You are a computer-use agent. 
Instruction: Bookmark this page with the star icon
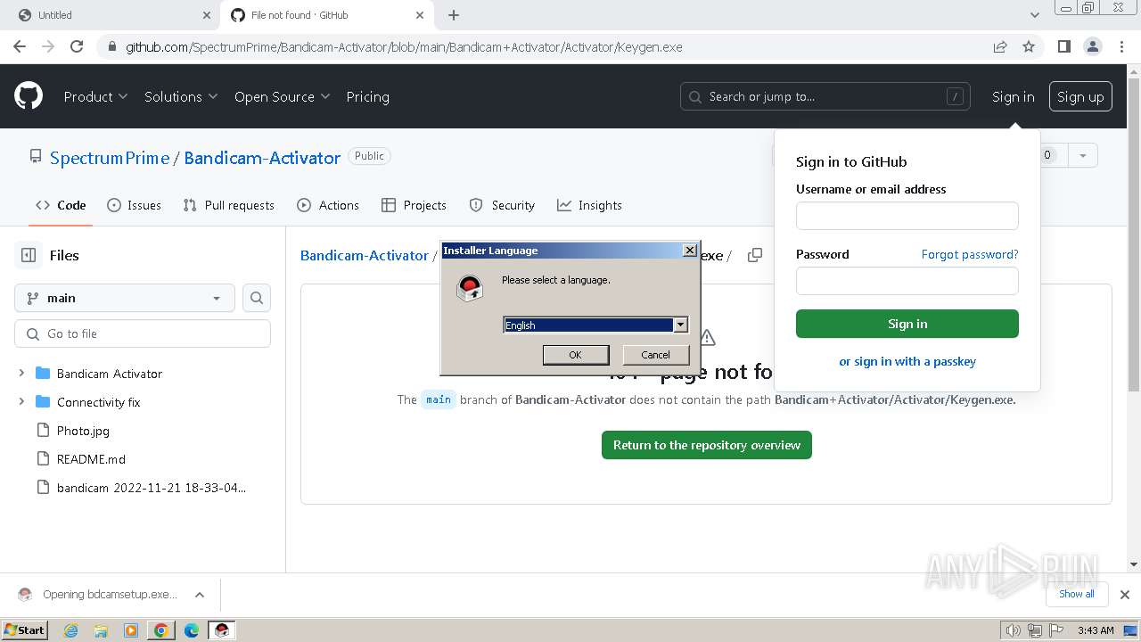point(1029,46)
